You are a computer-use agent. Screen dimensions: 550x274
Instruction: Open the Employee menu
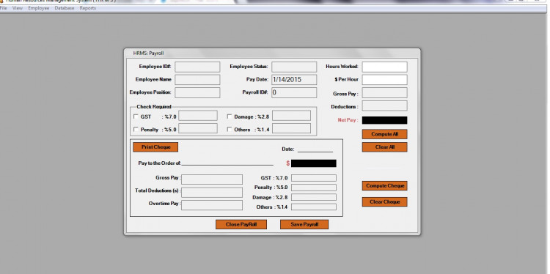tap(39, 8)
